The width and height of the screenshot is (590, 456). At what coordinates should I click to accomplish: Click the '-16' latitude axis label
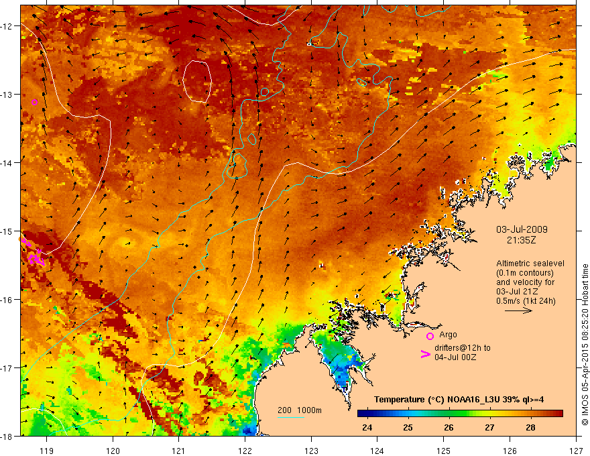[7, 300]
